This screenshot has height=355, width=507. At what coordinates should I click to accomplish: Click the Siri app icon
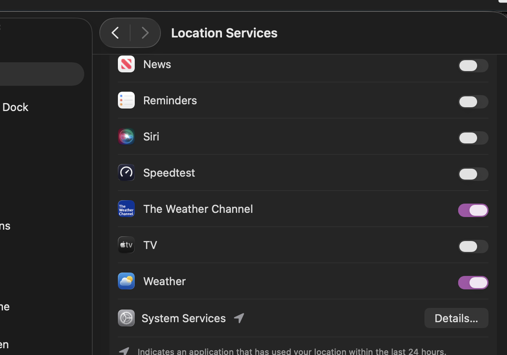126,136
